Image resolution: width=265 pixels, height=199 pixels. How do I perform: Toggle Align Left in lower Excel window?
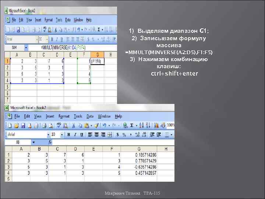click(x=90, y=135)
